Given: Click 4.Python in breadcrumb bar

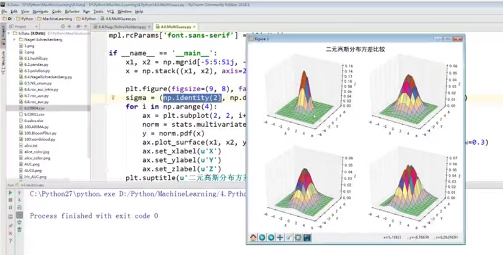Looking at the screenshot, I should pyautogui.click(x=86, y=19).
